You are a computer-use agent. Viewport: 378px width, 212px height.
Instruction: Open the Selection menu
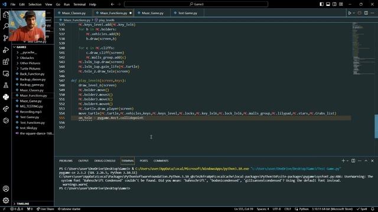[35, 4]
